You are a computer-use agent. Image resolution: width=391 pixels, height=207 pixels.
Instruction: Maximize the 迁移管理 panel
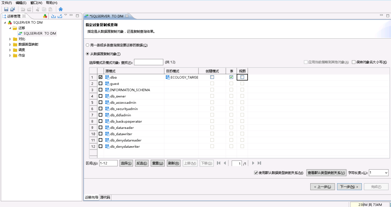tap(78, 15)
